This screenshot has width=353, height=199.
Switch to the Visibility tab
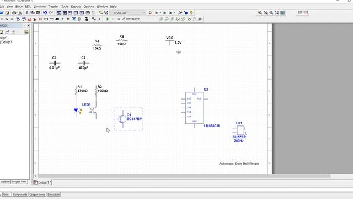[x=5, y=182]
